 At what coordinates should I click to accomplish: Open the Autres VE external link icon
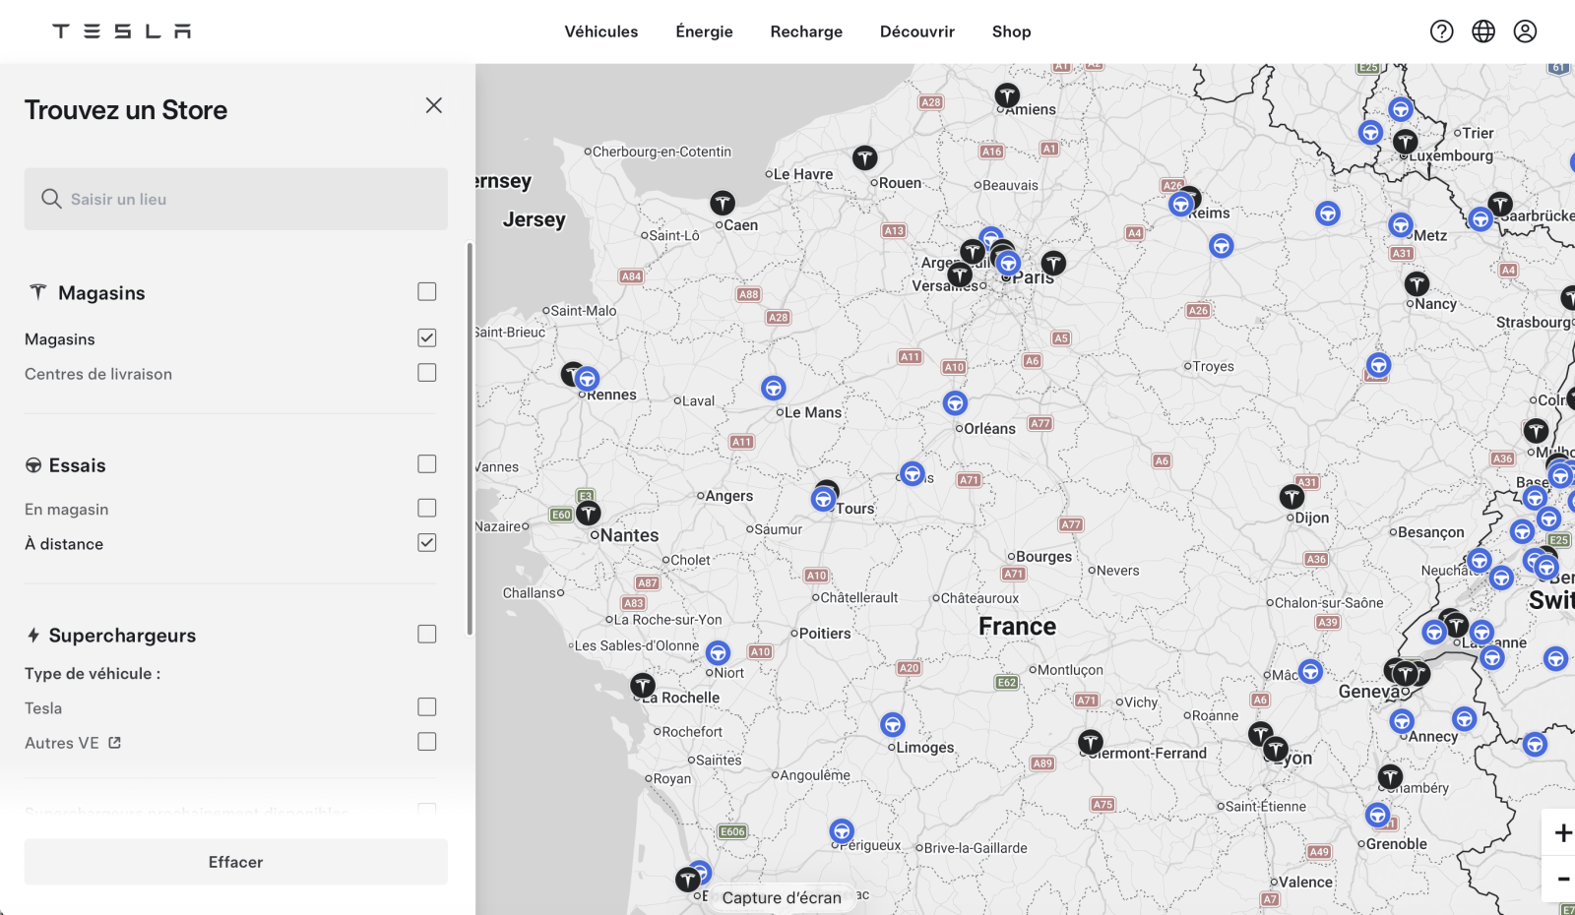coord(114,743)
